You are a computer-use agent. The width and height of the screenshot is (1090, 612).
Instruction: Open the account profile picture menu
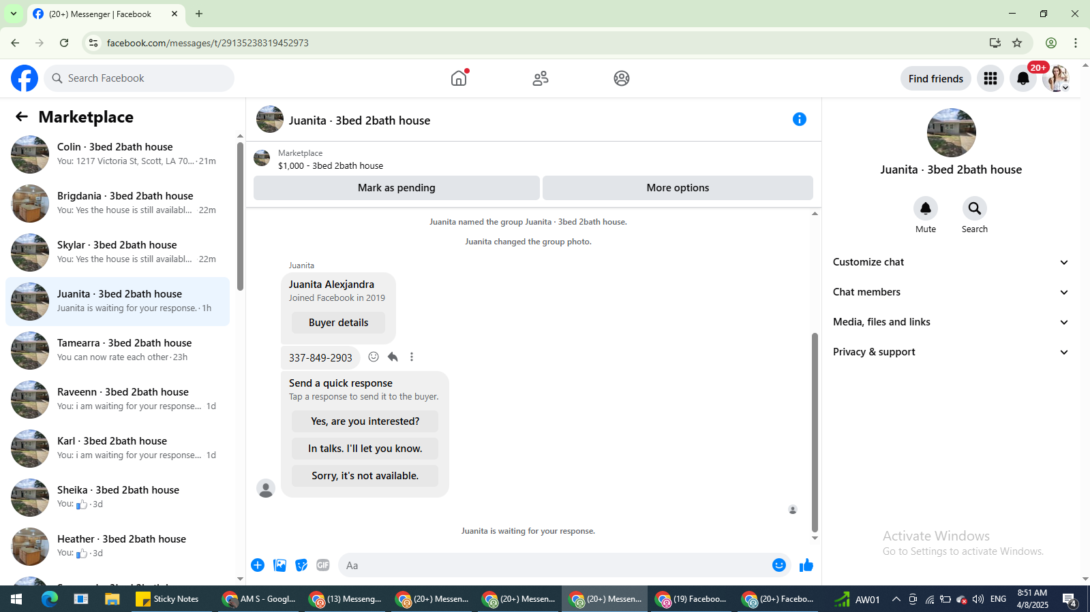1056,78
